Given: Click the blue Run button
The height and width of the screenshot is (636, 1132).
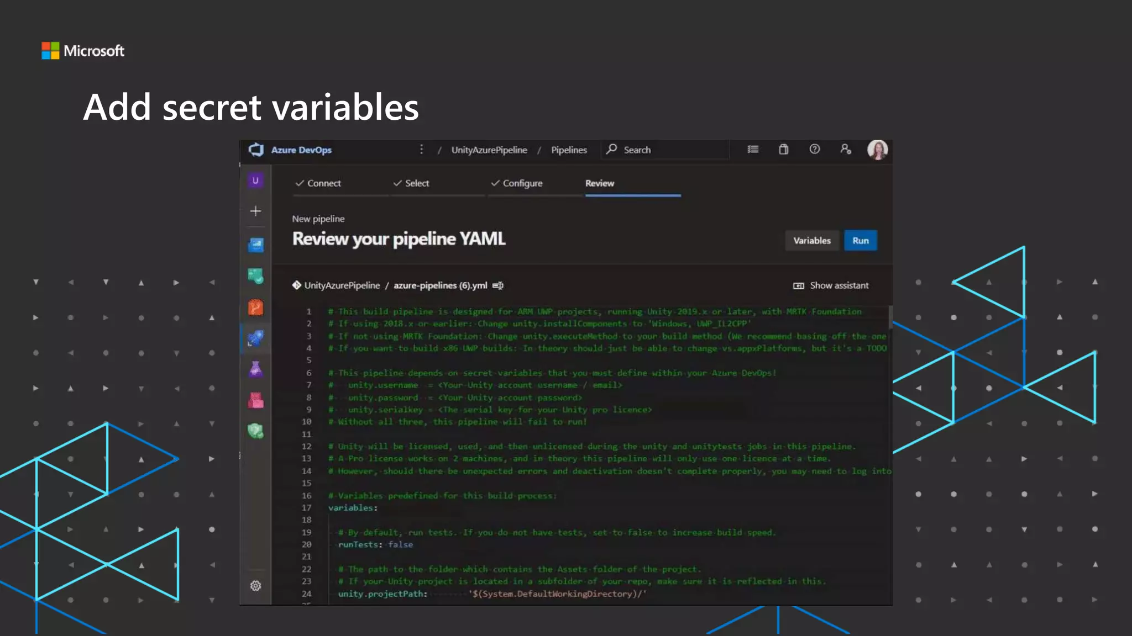Looking at the screenshot, I should [861, 241].
